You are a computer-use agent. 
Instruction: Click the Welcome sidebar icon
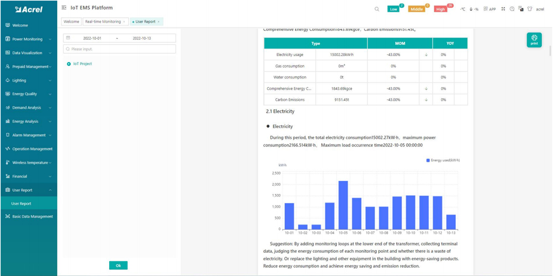pyautogui.click(x=7, y=25)
